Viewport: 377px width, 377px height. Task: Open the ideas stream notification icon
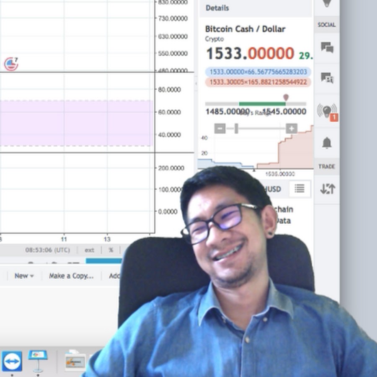pos(327,111)
